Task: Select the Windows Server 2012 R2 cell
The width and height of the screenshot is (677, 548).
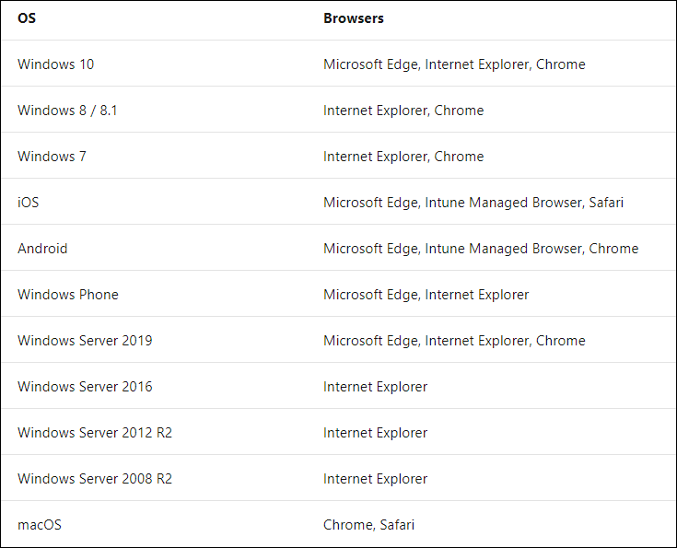Action: pyautogui.click(x=95, y=433)
